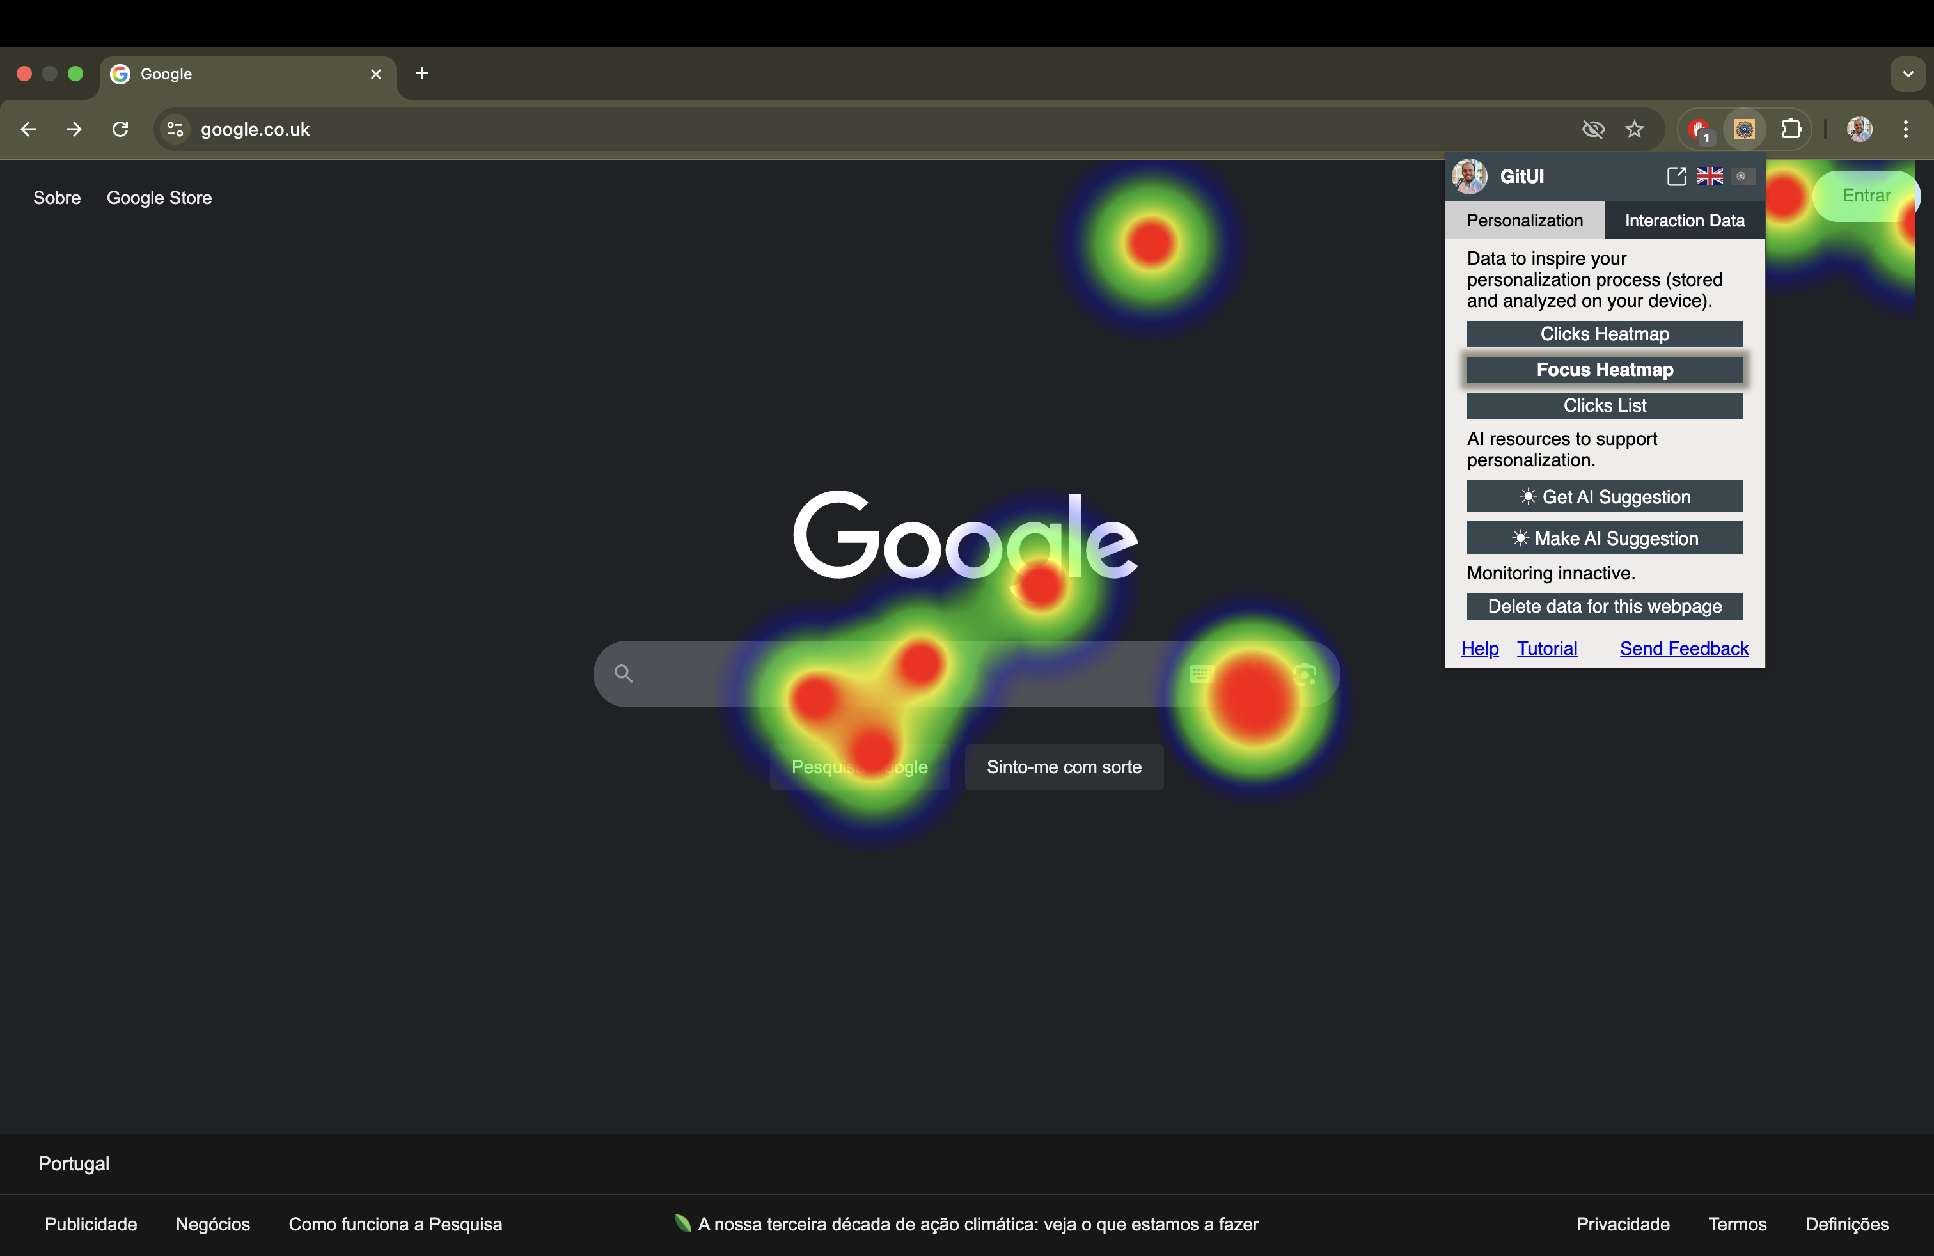
Task: Click the Send Feedback link
Action: [1683, 648]
